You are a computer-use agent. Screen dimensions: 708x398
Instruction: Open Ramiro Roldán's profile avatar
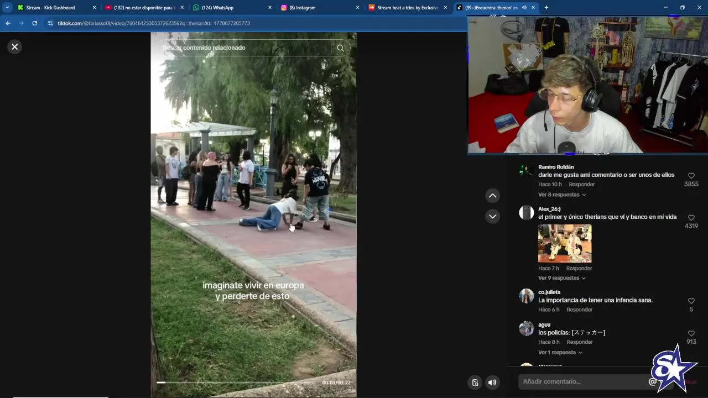point(526,171)
